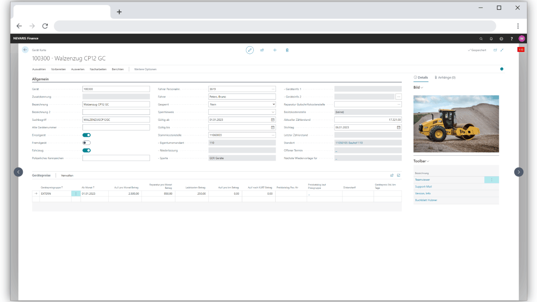Screen dimensions: 537x302
Task: Expand the Gerätepreise list to full view
Action: pyautogui.click(x=399, y=175)
